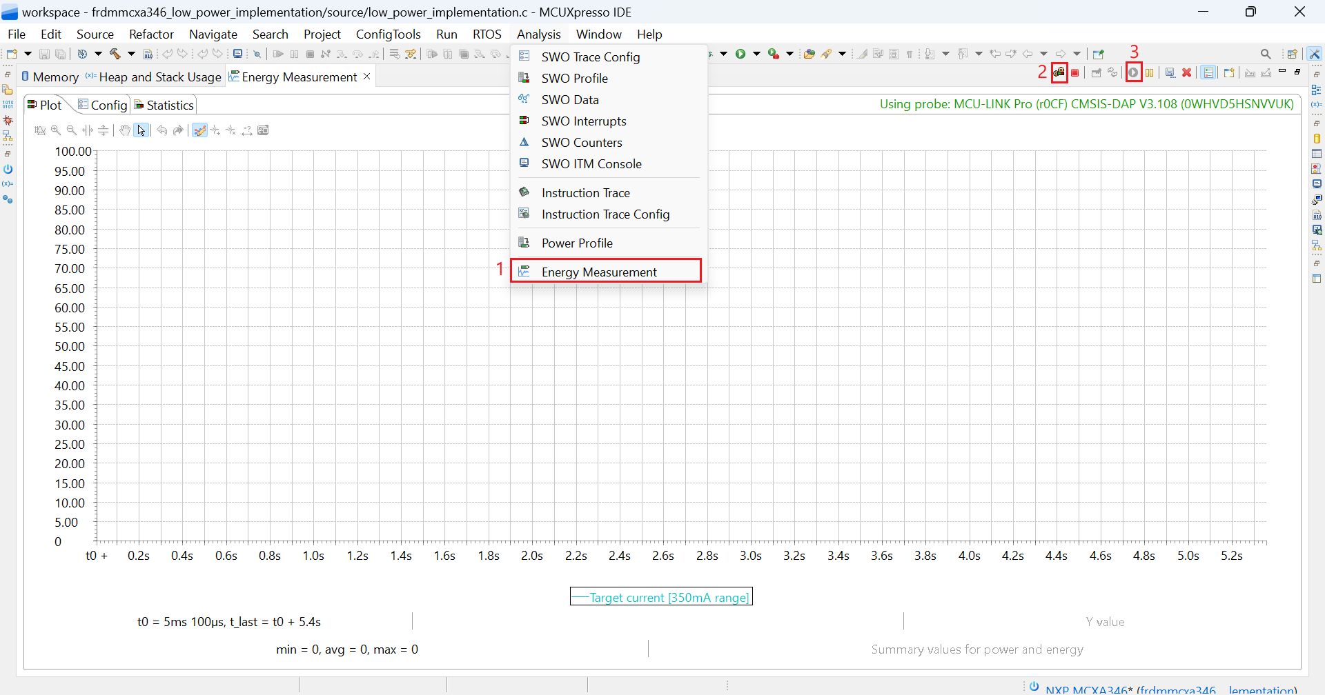
Task: Open the Config tab
Action: click(104, 105)
